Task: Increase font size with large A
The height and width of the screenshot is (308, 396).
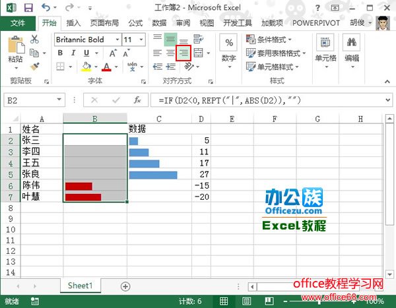Action: [113, 53]
